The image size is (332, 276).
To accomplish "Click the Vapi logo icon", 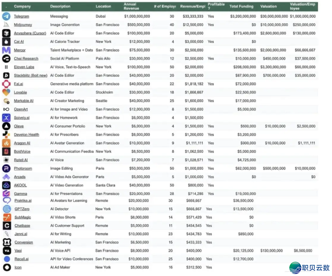I will pyautogui.click(x=7, y=250).
